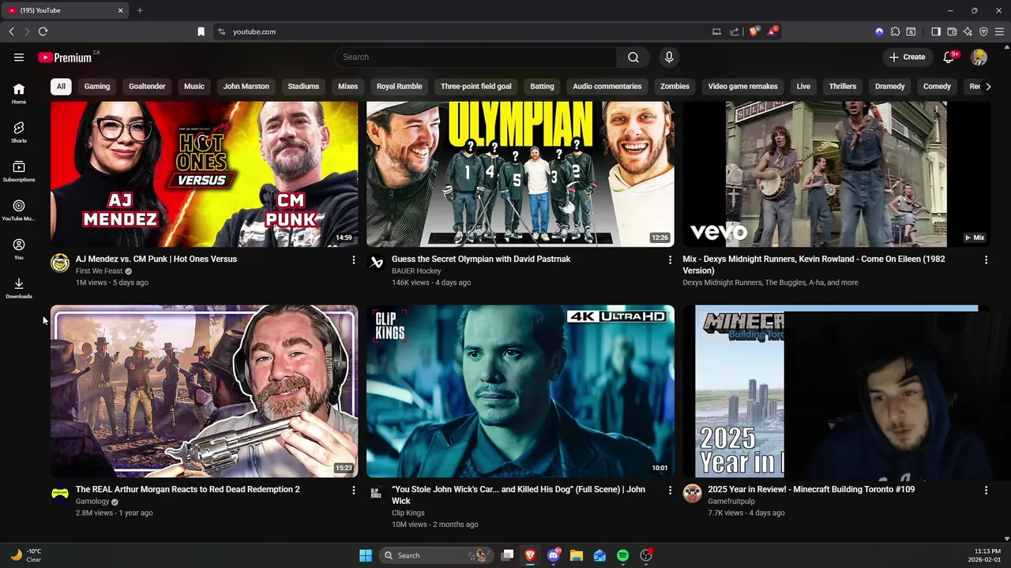Open the Clip Kings channel link
Viewport: 1011px width, 568px height.
[x=408, y=513]
